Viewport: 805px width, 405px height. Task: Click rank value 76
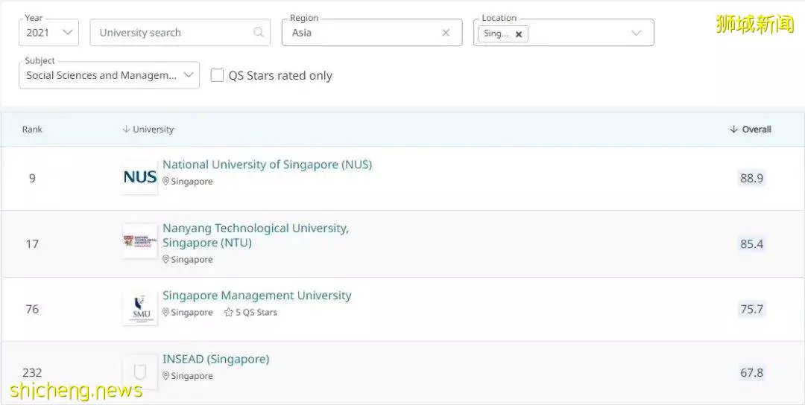pyautogui.click(x=32, y=309)
